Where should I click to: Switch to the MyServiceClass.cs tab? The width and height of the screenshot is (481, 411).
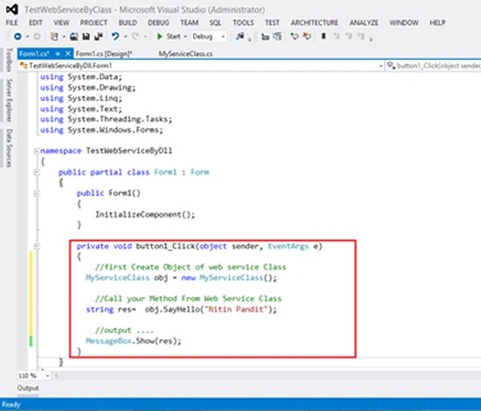[x=186, y=54]
